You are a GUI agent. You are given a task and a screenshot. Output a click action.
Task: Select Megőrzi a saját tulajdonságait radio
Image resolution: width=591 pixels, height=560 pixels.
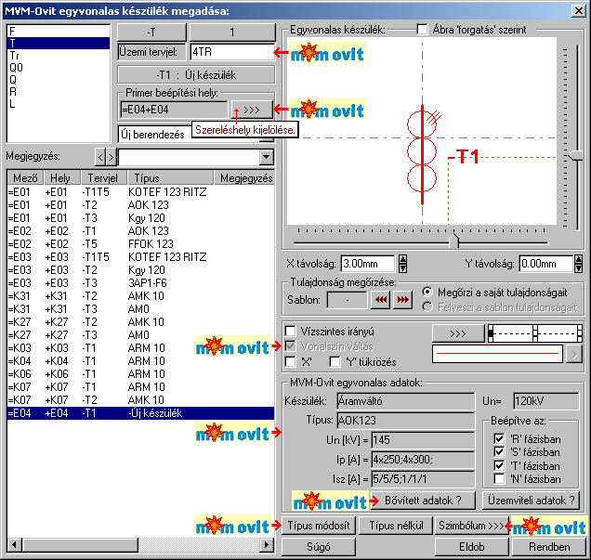coord(427,293)
